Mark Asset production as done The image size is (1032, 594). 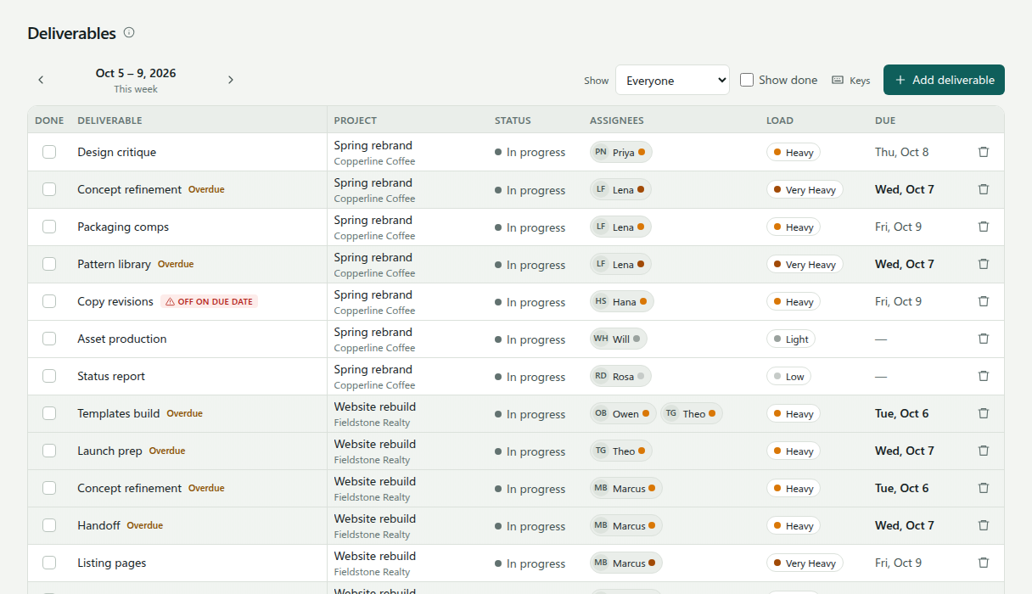49,339
